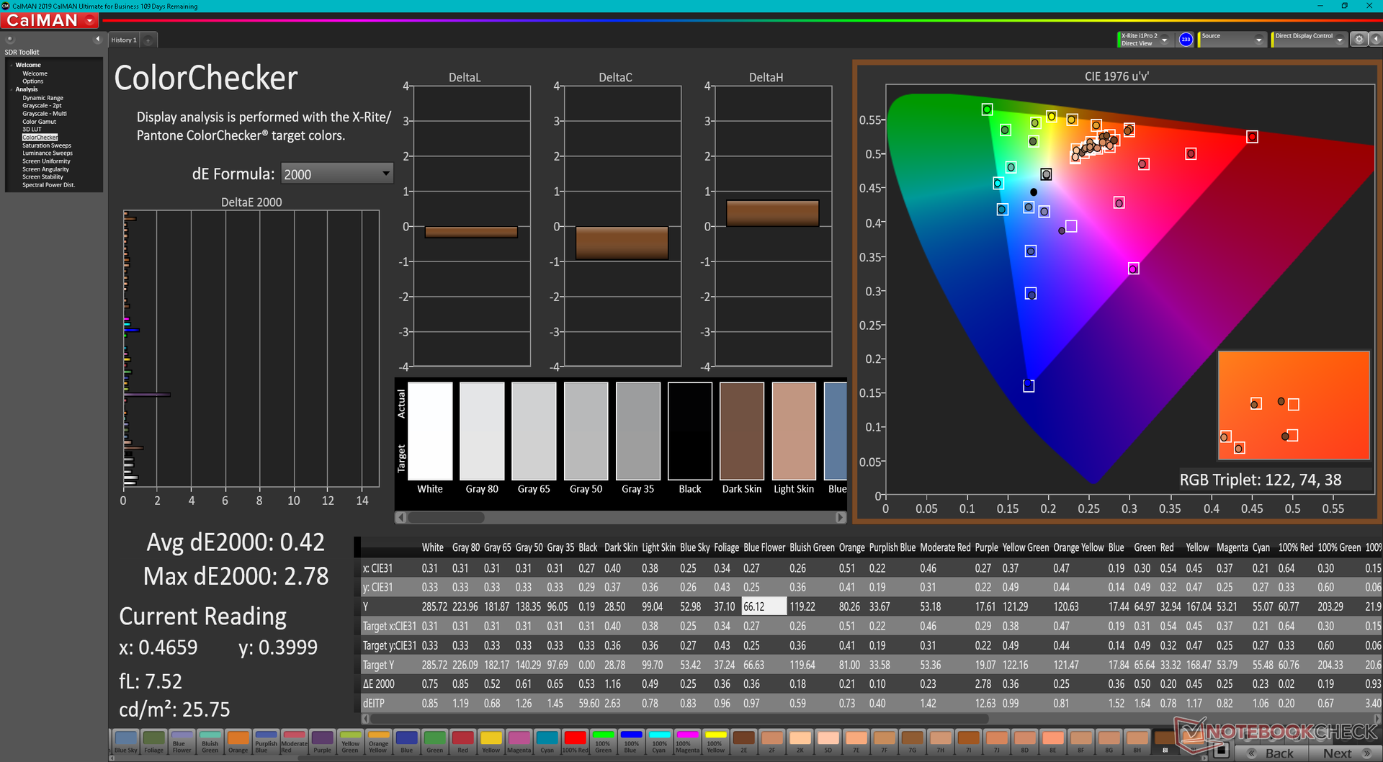1383x762 pixels.
Task: Add a new history tab with plus
Action: coord(148,40)
